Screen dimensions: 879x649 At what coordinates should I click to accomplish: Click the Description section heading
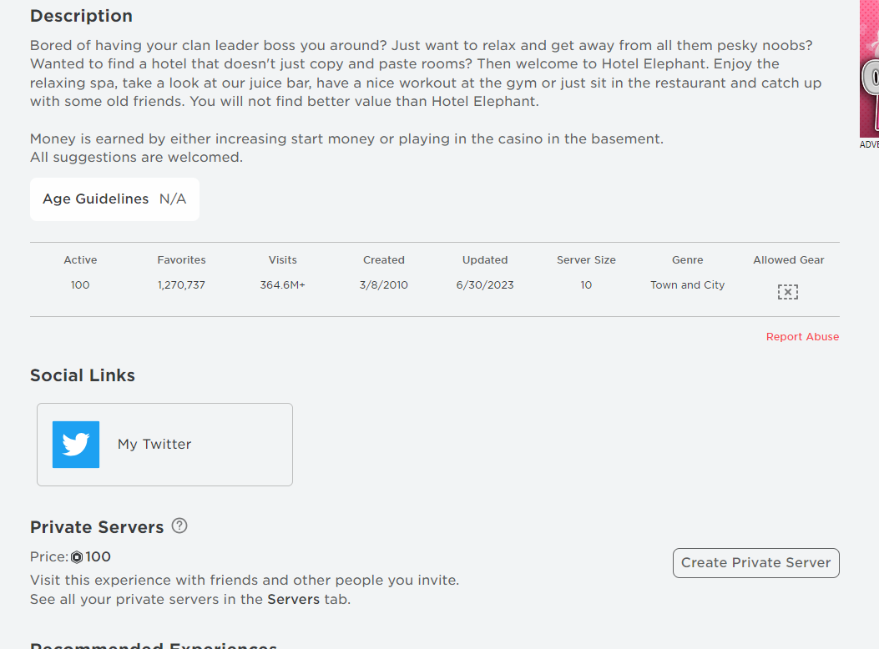pyautogui.click(x=81, y=16)
